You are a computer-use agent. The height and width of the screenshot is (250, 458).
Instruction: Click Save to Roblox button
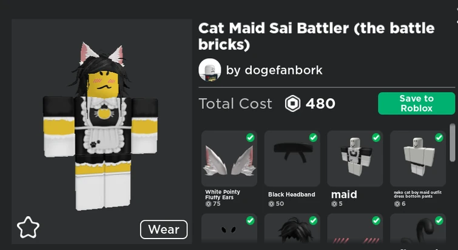[416, 104]
